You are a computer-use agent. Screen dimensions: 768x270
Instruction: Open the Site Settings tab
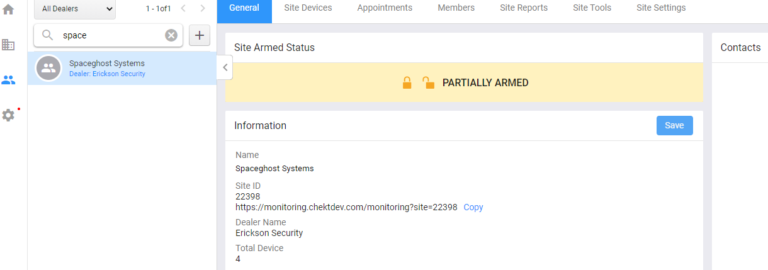[x=661, y=8]
